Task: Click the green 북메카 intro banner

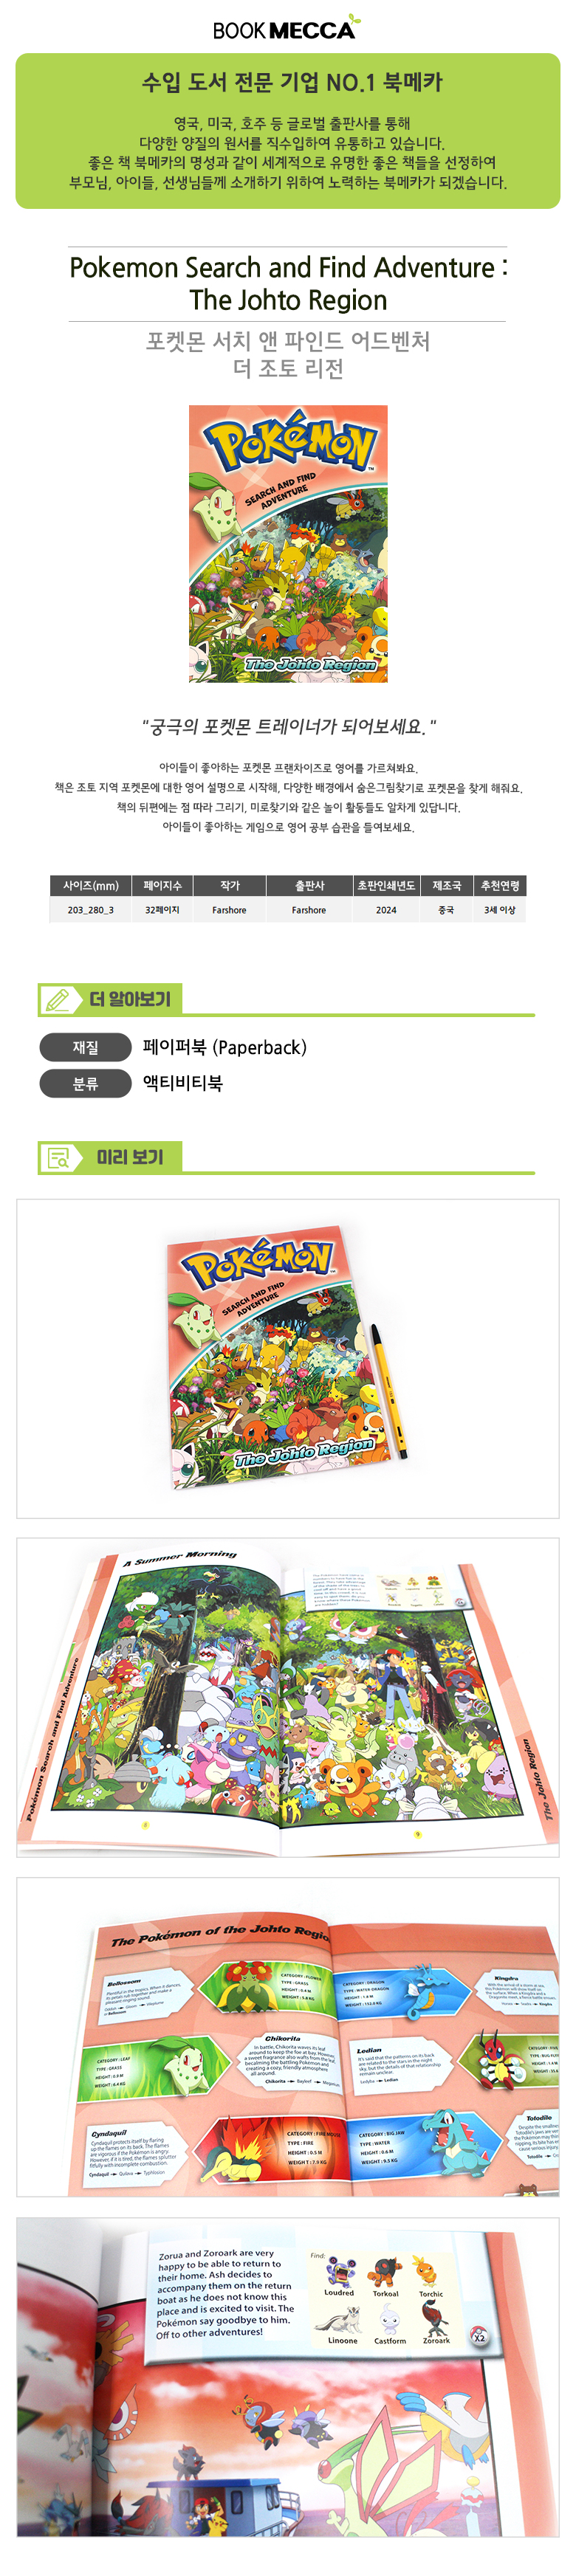Action: [x=288, y=131]
